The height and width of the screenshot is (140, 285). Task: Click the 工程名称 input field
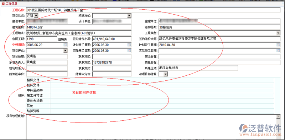click(x=154, y=10)
